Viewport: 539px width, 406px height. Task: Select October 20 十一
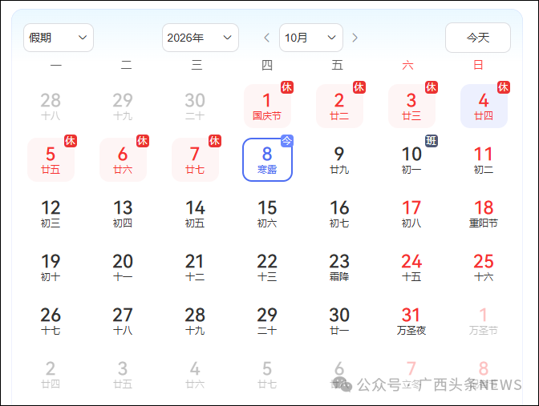coord(123,267)
